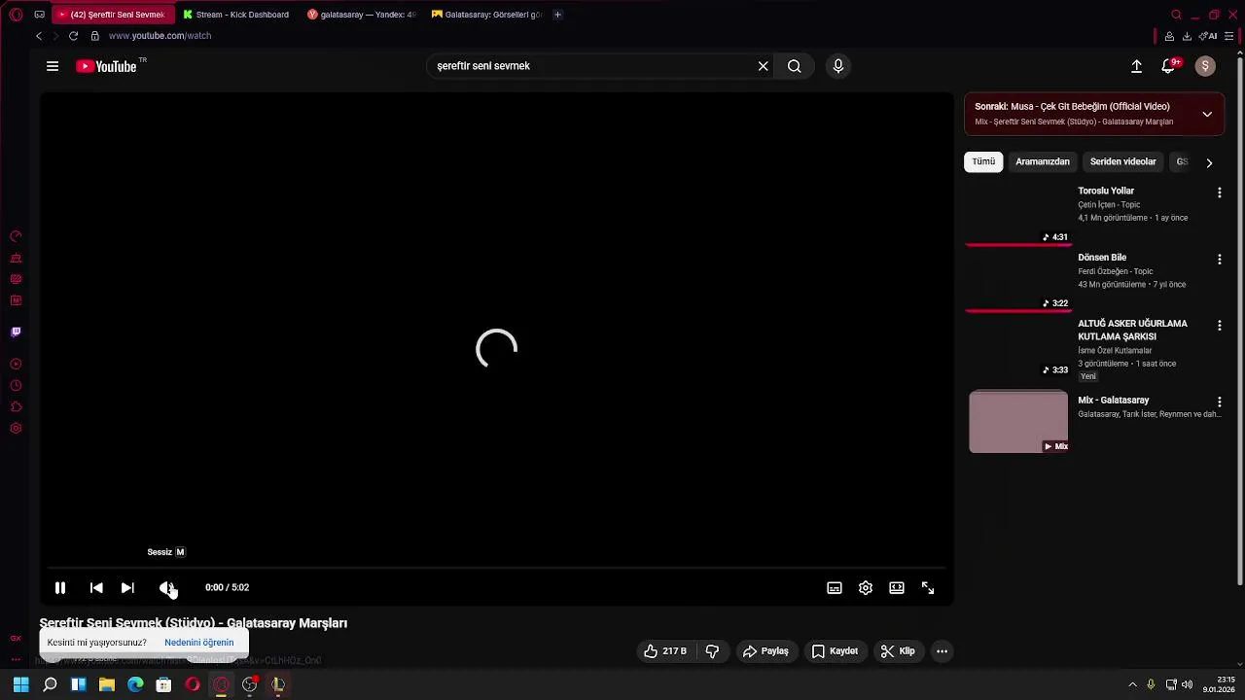1245x700 pixels.
Task: Expand the Sonraki playlist panel chevron
Action: (x=1207, y=114)
